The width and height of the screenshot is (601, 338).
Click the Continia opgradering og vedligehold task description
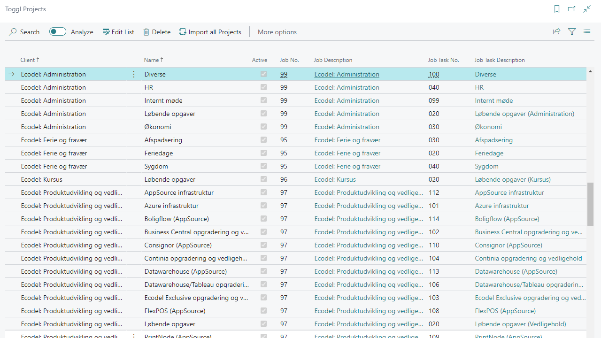(528, 258)
